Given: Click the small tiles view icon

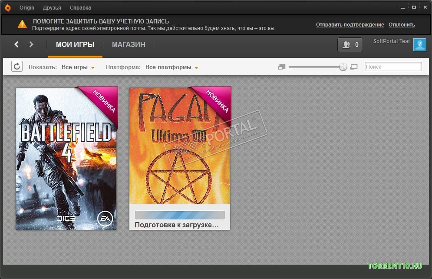Looking at the screenshot, I should (282, 67).
